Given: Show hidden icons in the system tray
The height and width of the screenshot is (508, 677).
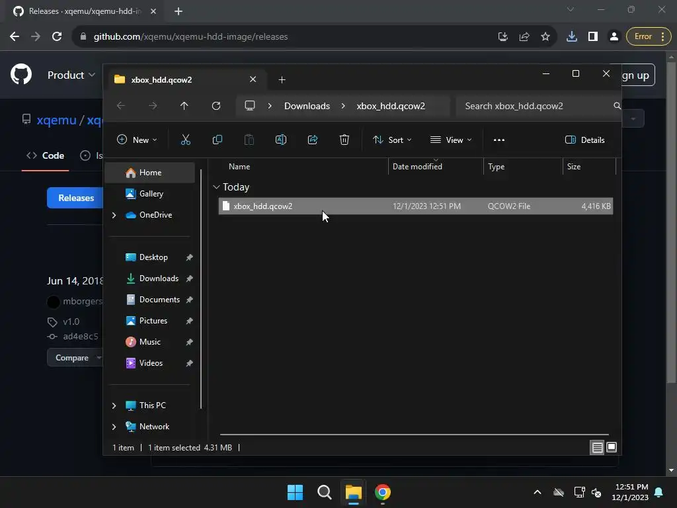Looking at the screenshot, I should (x=537, y=492).
